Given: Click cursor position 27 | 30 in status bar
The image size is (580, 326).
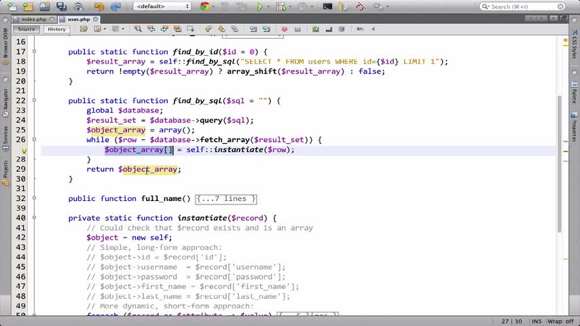Looking at the screenshot, I should pos(511,321).
